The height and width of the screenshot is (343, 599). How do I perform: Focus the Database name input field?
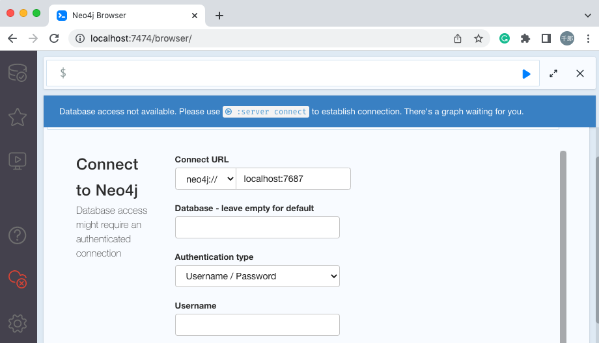(x=257, y=227)
